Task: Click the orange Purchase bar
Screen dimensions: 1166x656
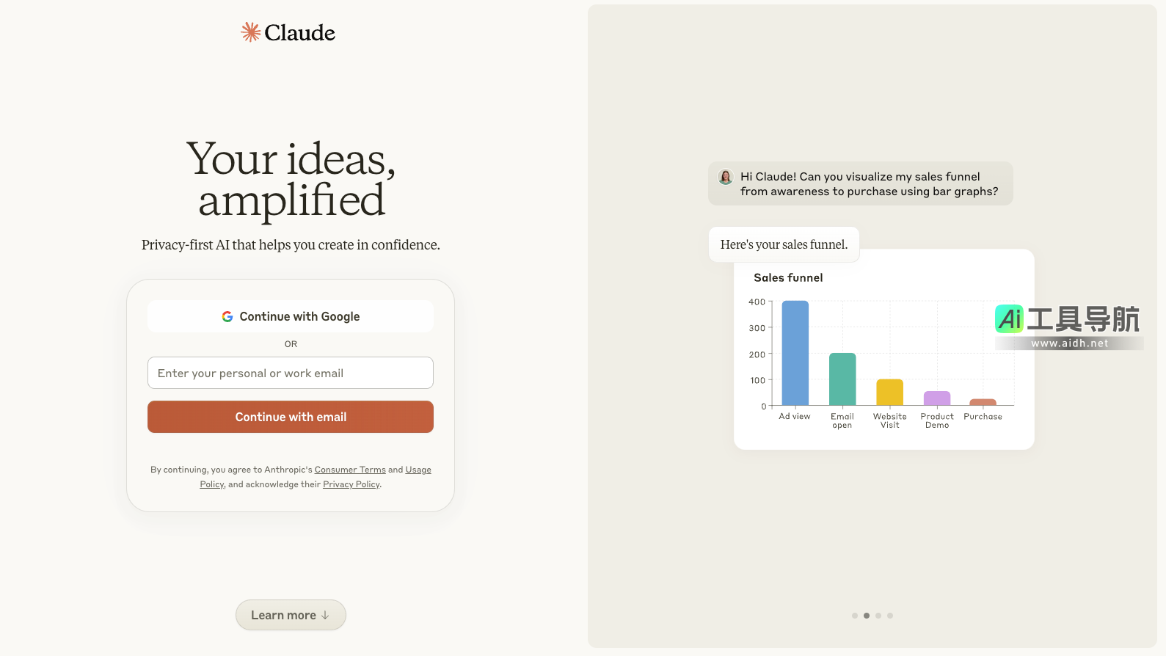Action: (x=983, y=402)
